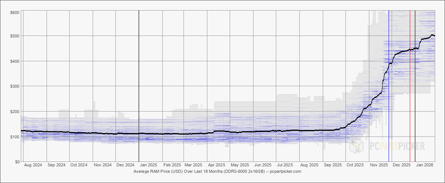Click the Aug 2024 x-axis label
The width and height of the screenshot is (445, 183).
[33, 165]
